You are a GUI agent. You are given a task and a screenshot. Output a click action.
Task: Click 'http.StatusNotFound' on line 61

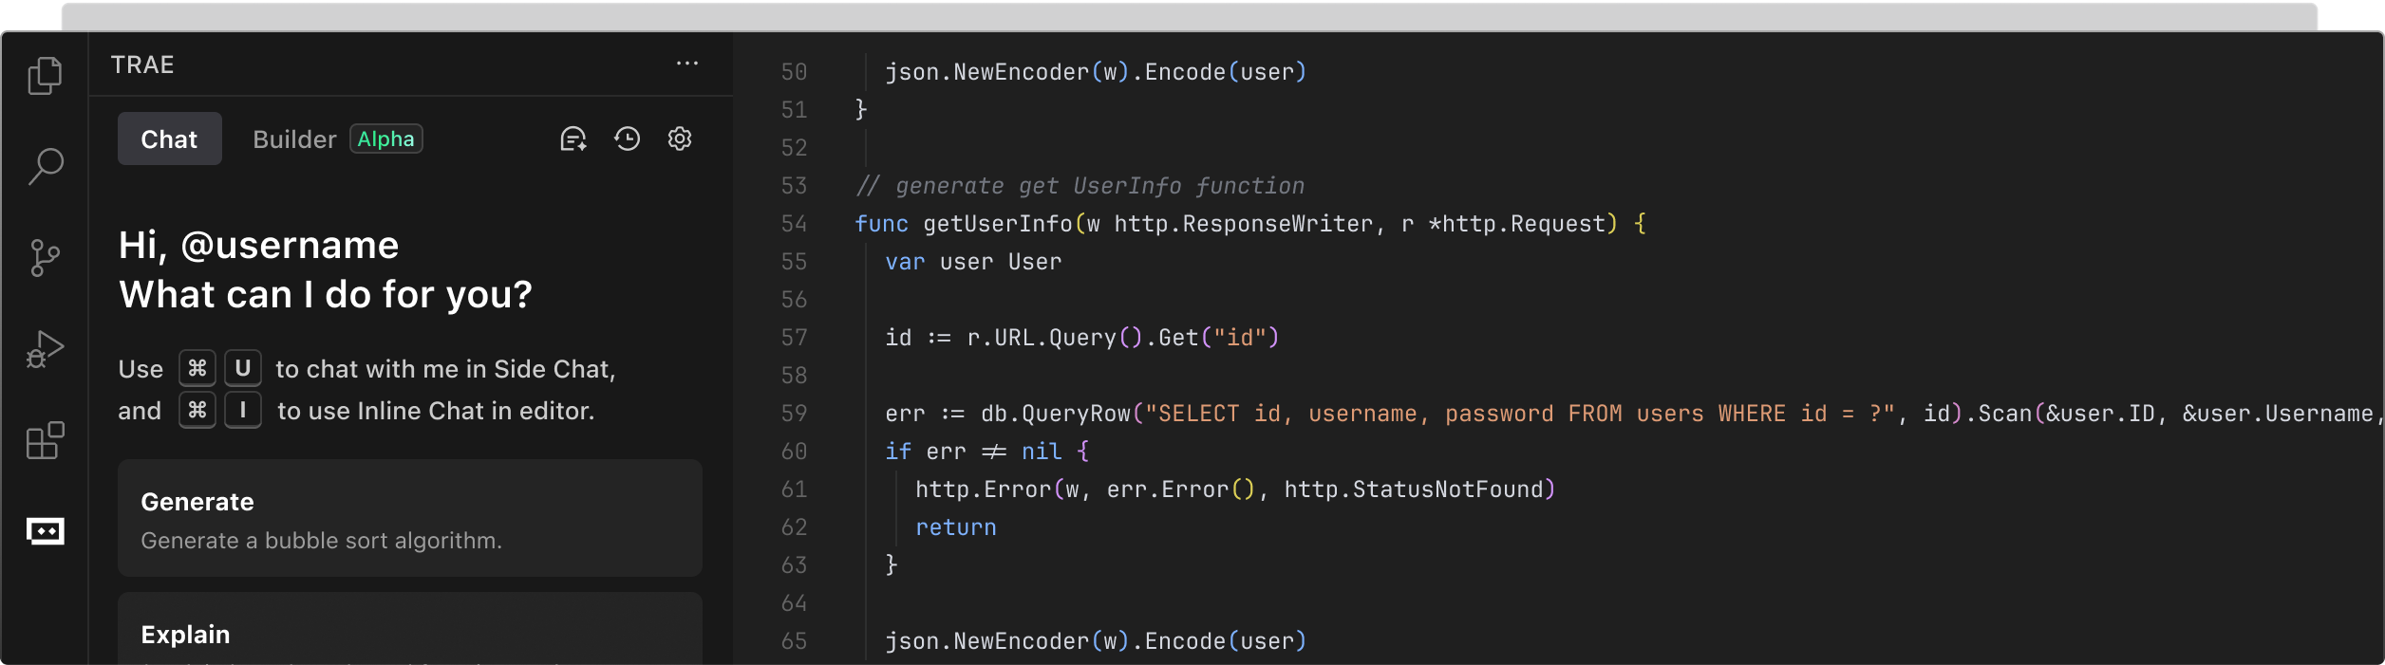(1414, 490)
